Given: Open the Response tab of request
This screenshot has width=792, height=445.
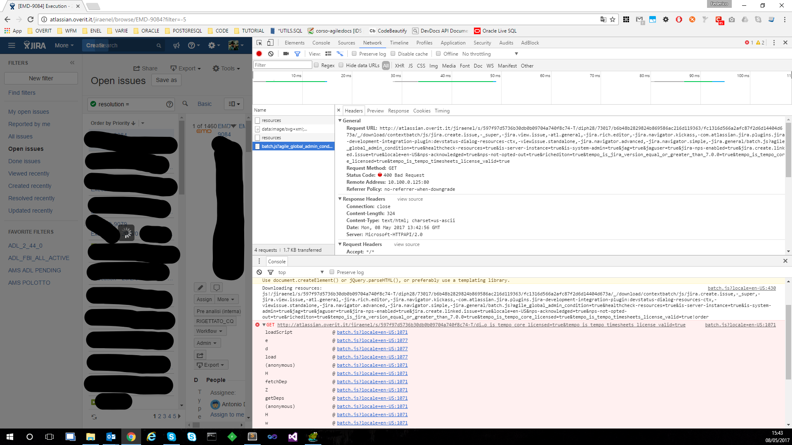Looking at the screenshot, I should point(398,111).
